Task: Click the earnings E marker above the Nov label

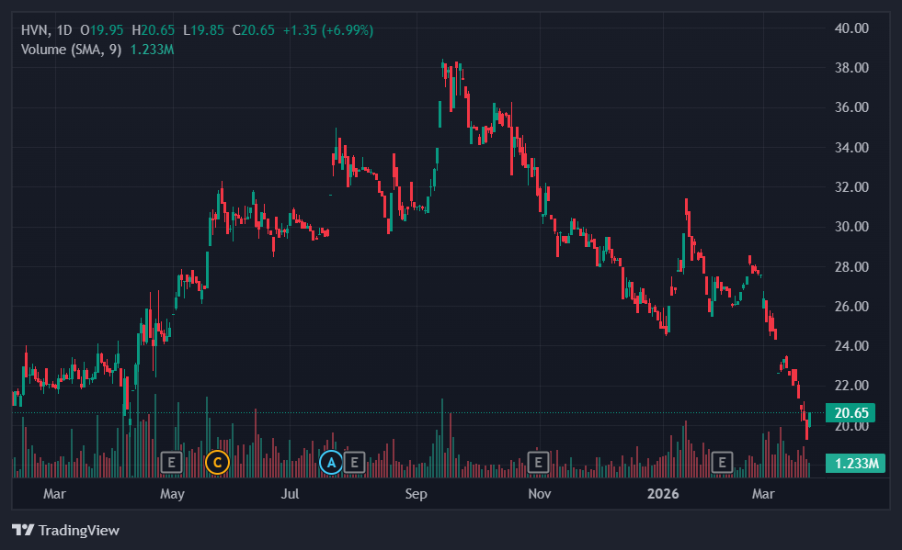Action: pos(538,462)
